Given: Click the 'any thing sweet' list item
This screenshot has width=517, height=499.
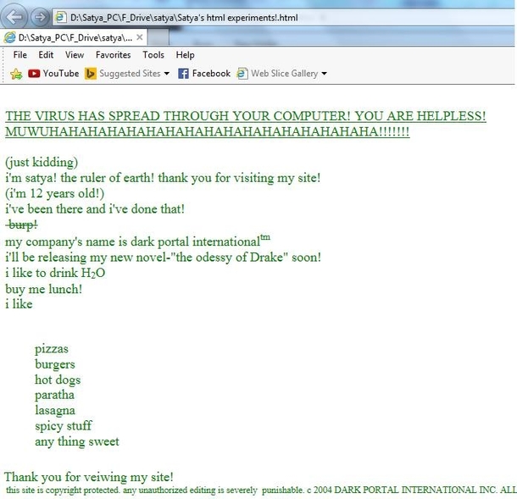Looking at the screenshot, I should (77, 441).
